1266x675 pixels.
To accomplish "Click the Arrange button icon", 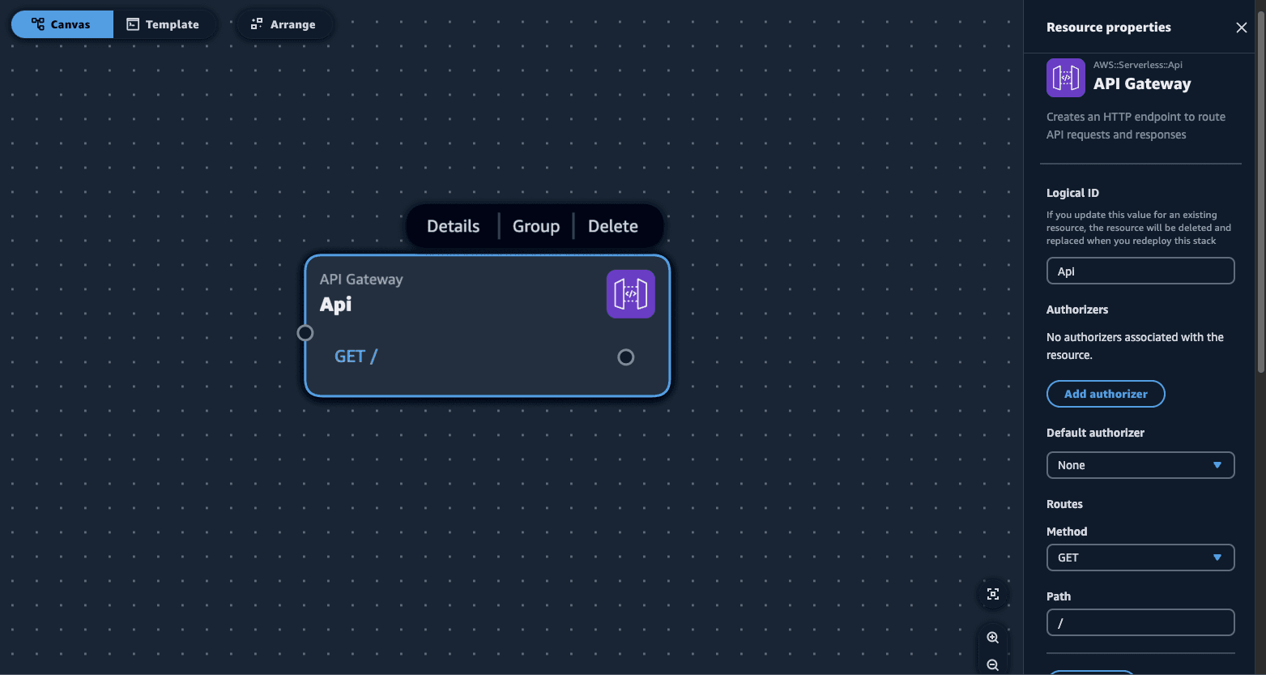I will [257, 24].
